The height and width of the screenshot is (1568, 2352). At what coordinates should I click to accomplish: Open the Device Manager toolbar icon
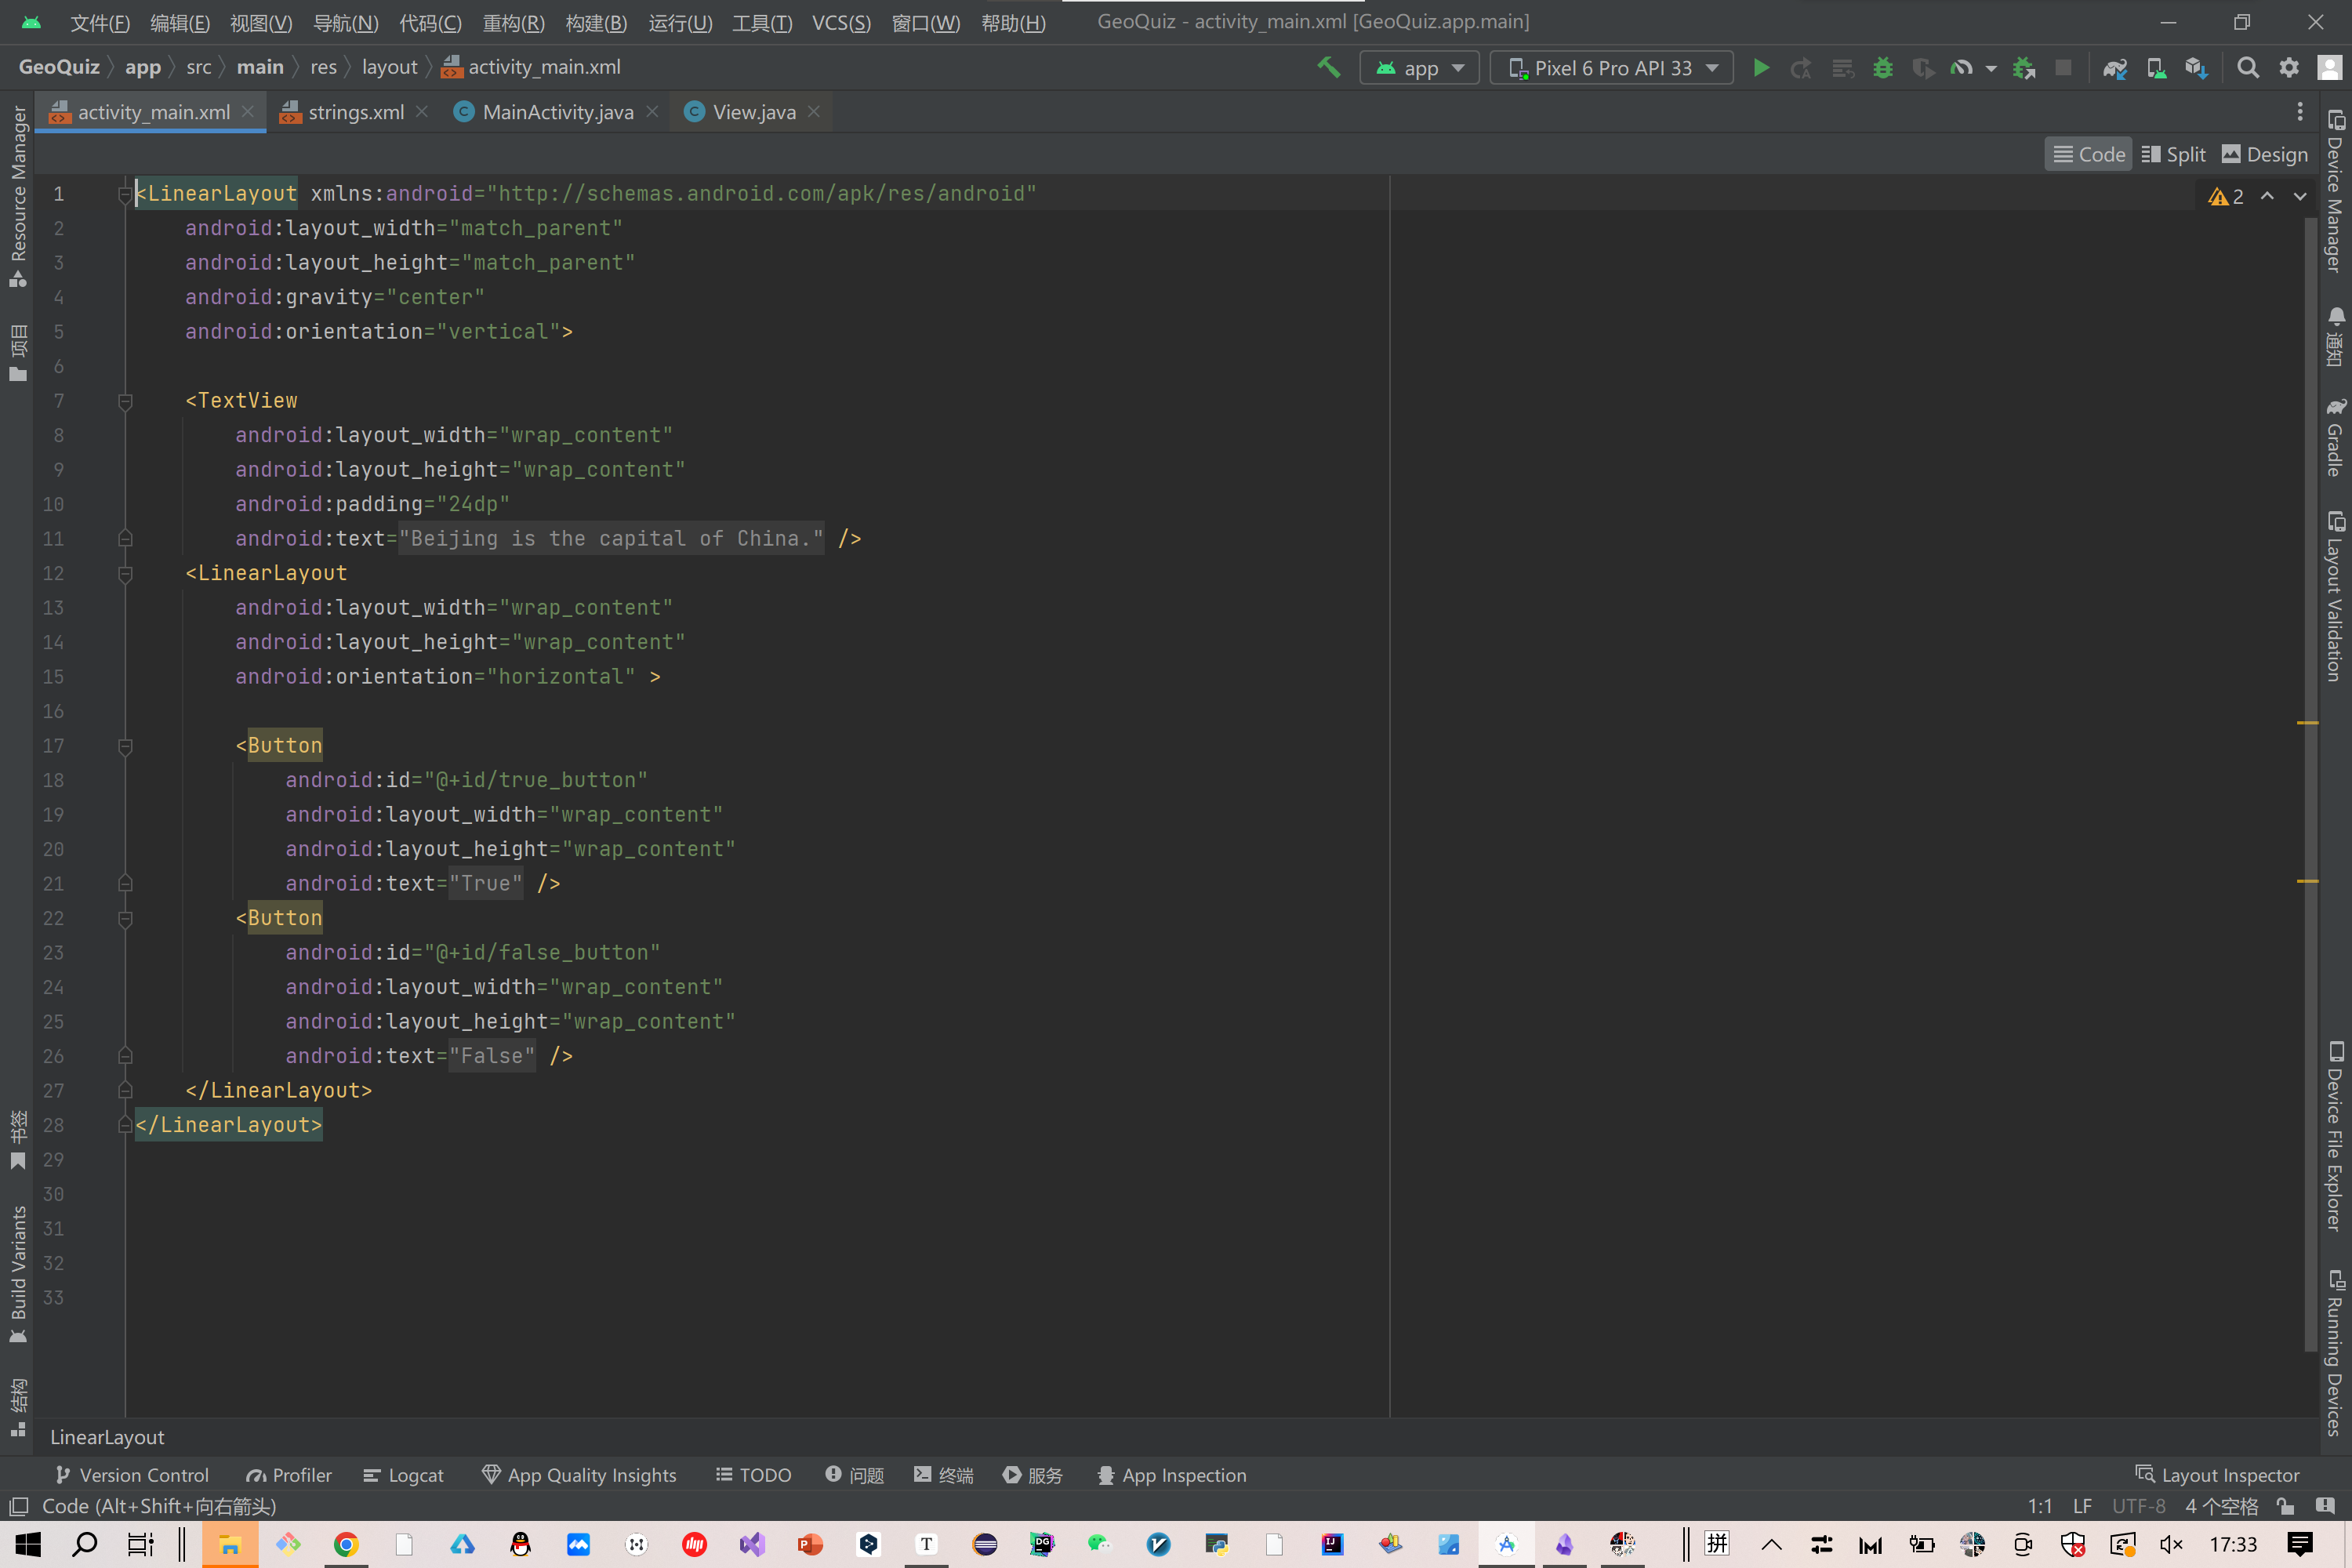coord(2156,68)
